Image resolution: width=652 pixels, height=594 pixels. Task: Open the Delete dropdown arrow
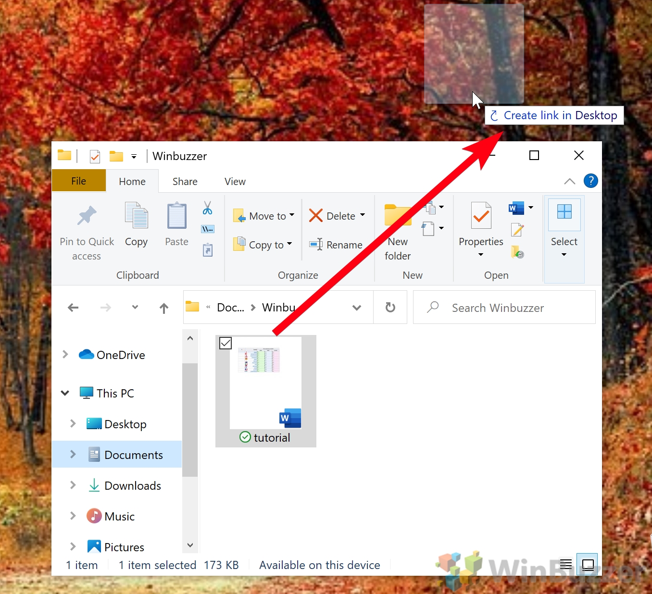pyautogui.click(x=363, y=215)
